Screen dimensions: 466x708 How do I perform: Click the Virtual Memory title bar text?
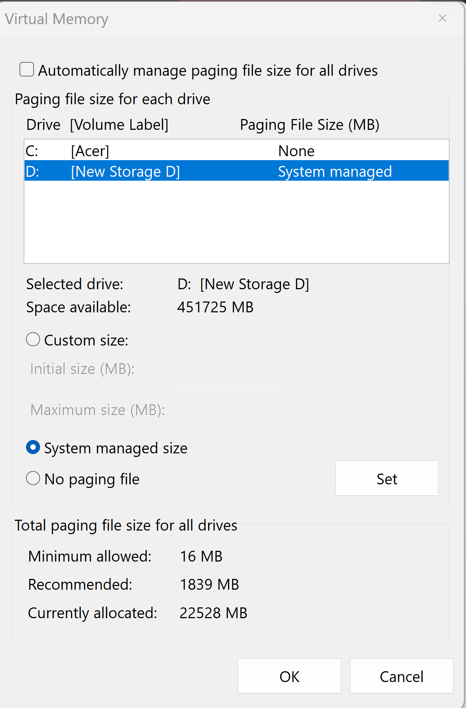click(x=57, y=19)
